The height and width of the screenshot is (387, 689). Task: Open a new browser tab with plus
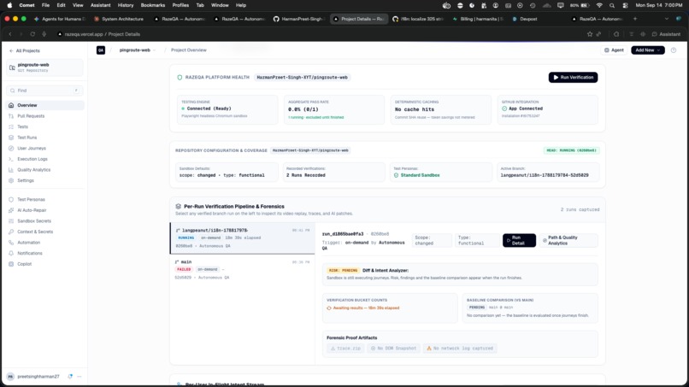click(x=635, y=19)
